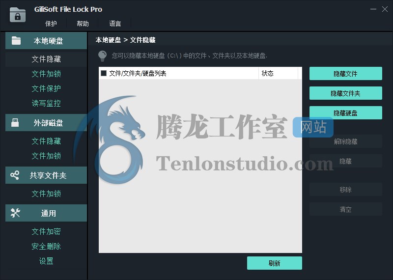Screen dimensions: 393x280
Task: Click the 隐藏硬盘 button
Action: (x=346, y=113)
